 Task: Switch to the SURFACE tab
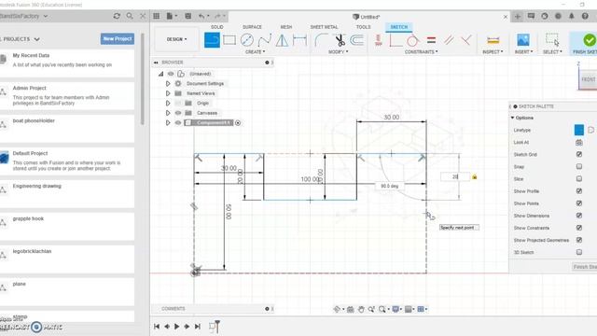(x=252, y=27)
